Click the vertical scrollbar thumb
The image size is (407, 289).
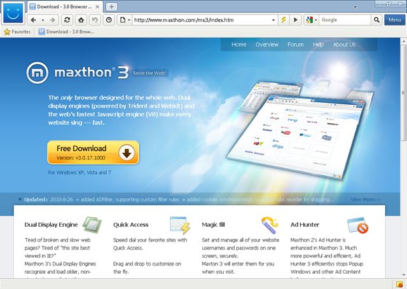[404, 93]
